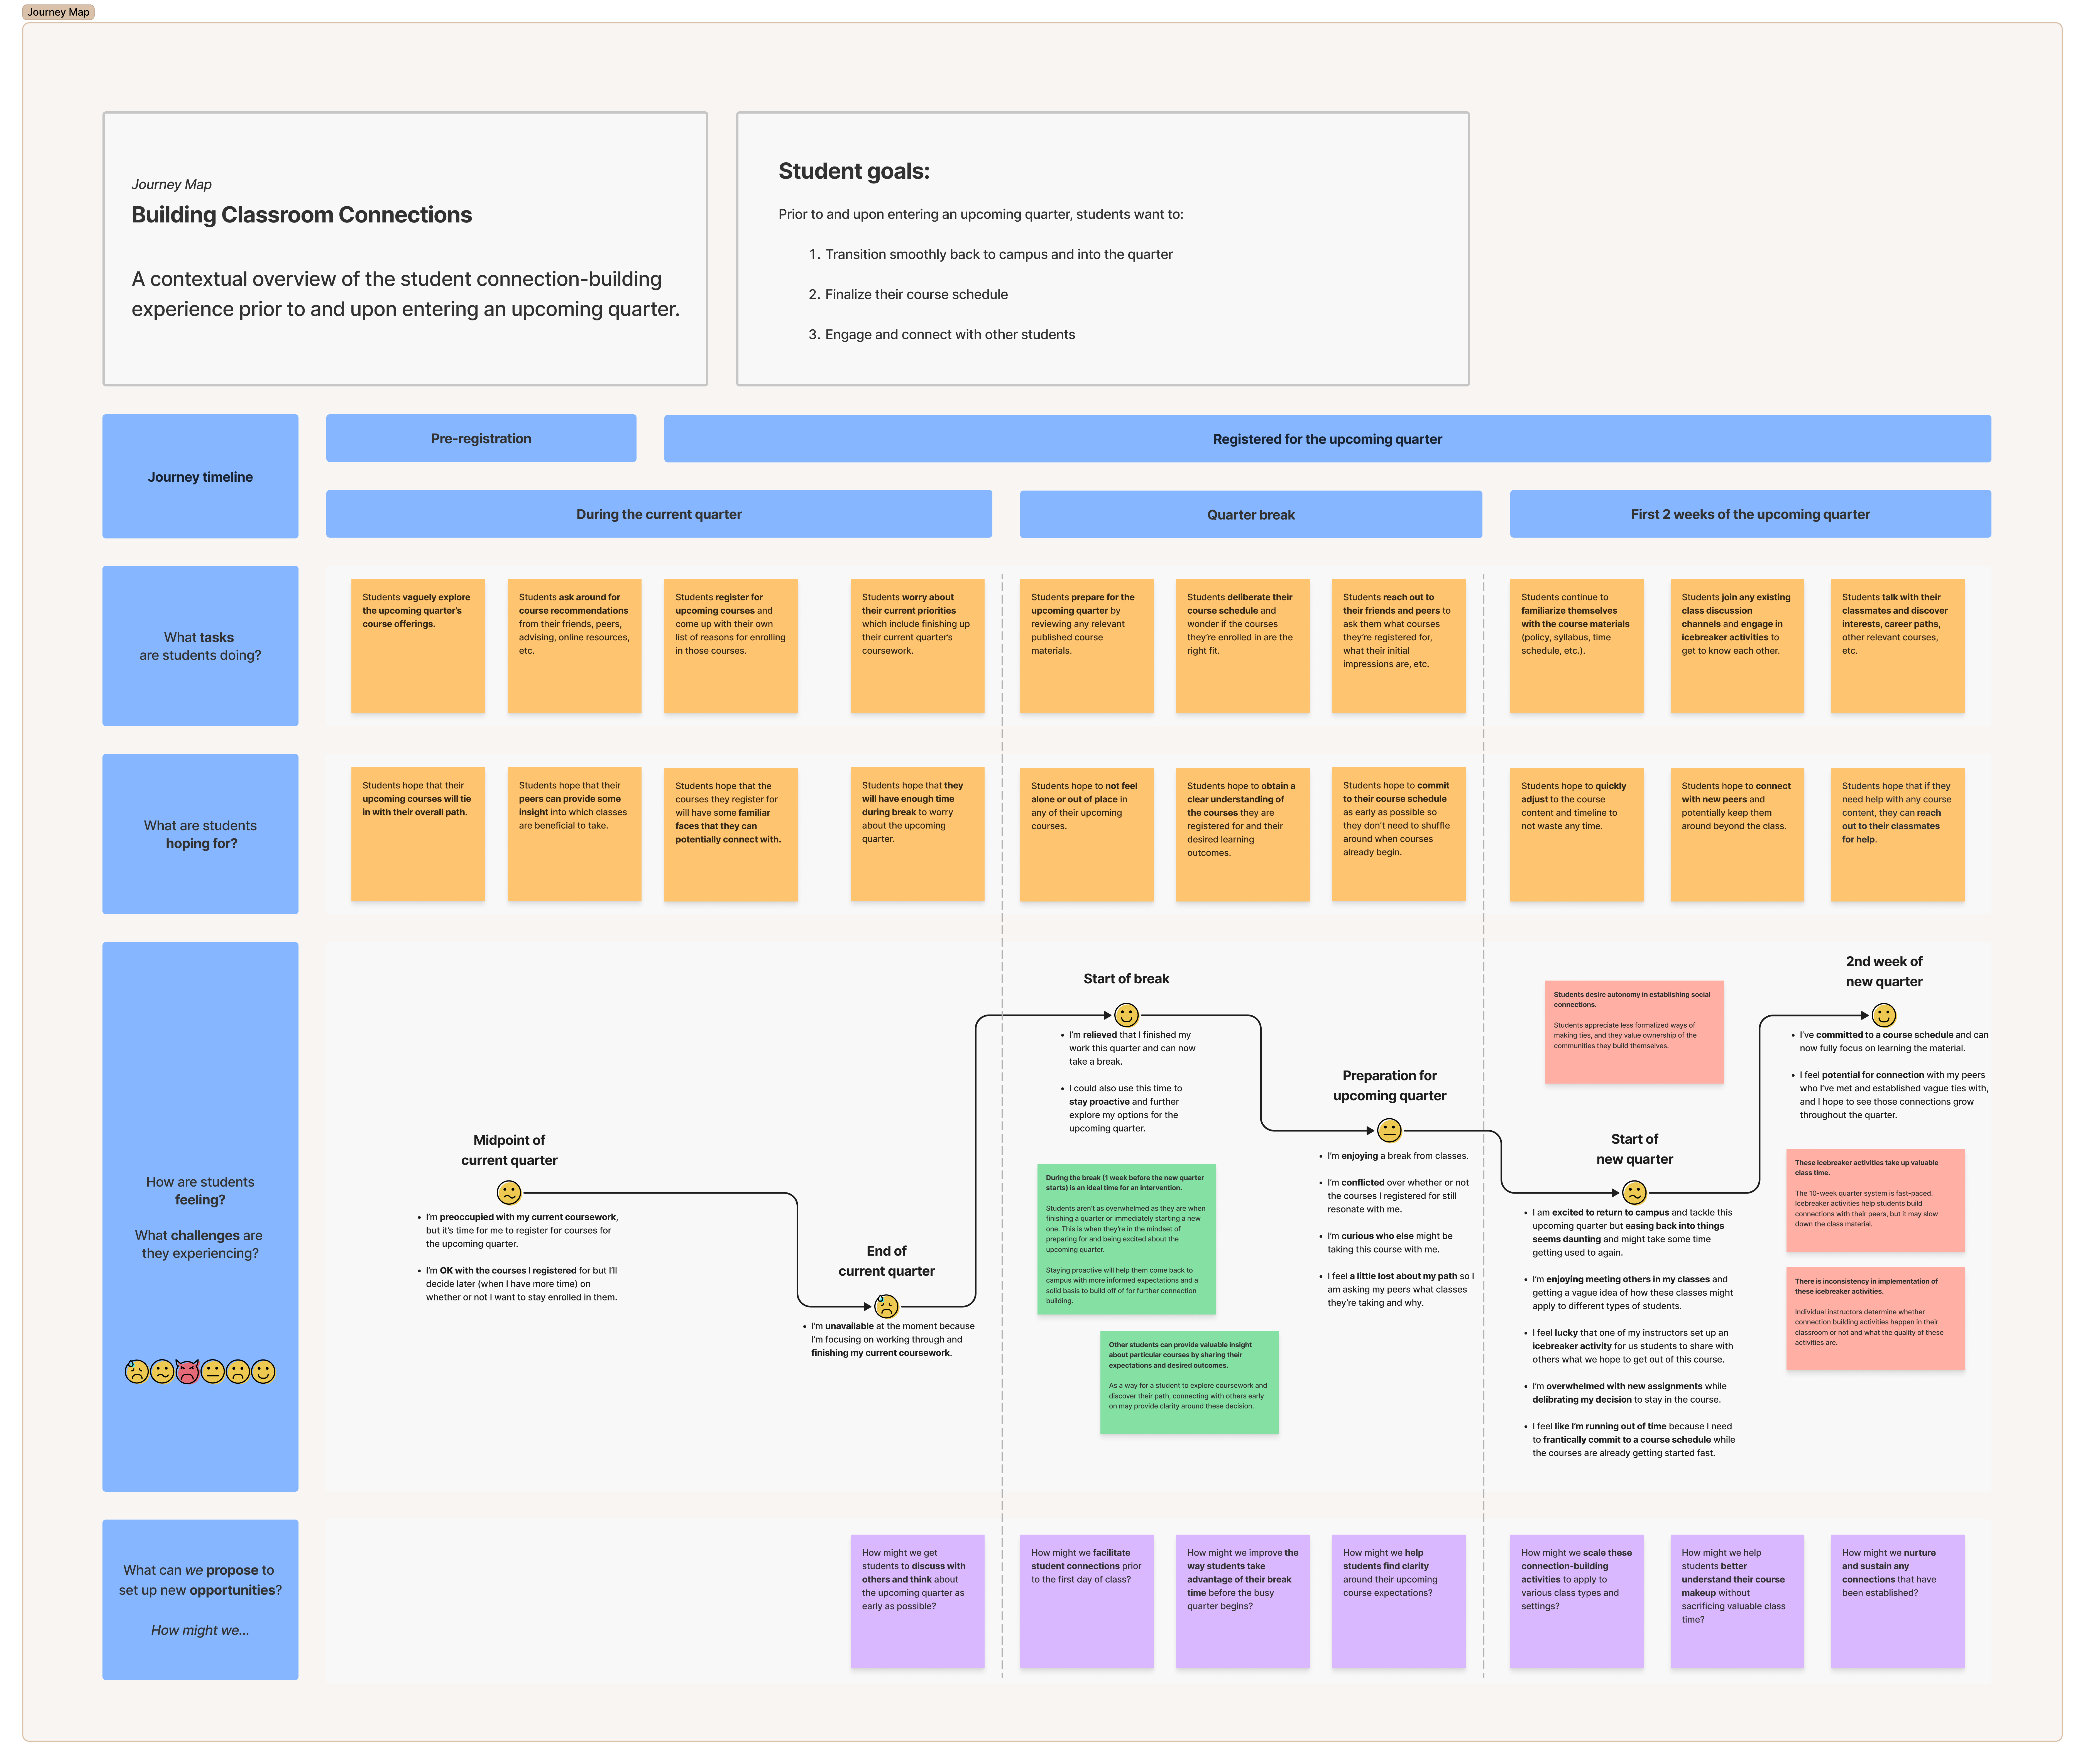Screen dimensions: 2085x1764
Task: Select the What are students hoping for block
Action: 200,834
